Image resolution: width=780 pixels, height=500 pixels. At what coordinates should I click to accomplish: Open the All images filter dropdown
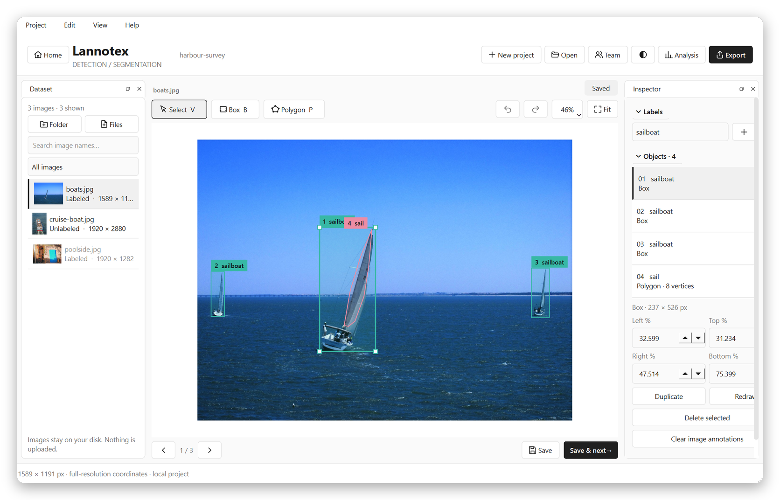point(83,167)
